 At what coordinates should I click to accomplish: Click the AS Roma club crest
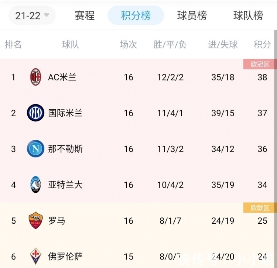35,220
